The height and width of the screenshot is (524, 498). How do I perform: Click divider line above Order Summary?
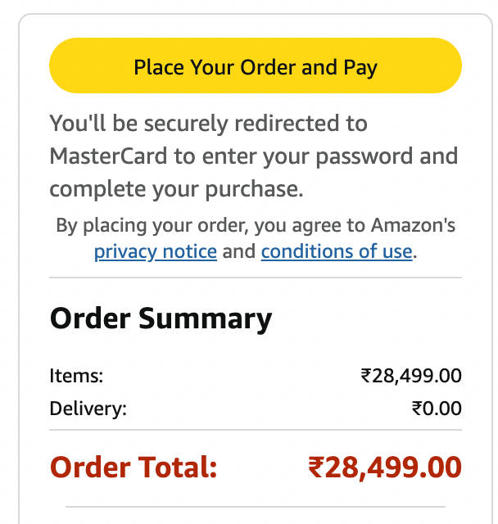[x=255, y=278]
